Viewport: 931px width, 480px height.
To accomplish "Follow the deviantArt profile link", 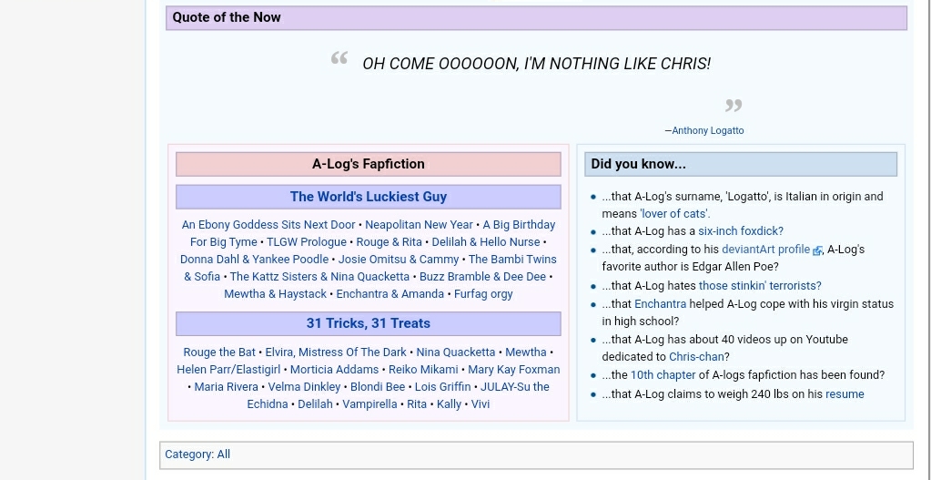I will tap(764, 250).
